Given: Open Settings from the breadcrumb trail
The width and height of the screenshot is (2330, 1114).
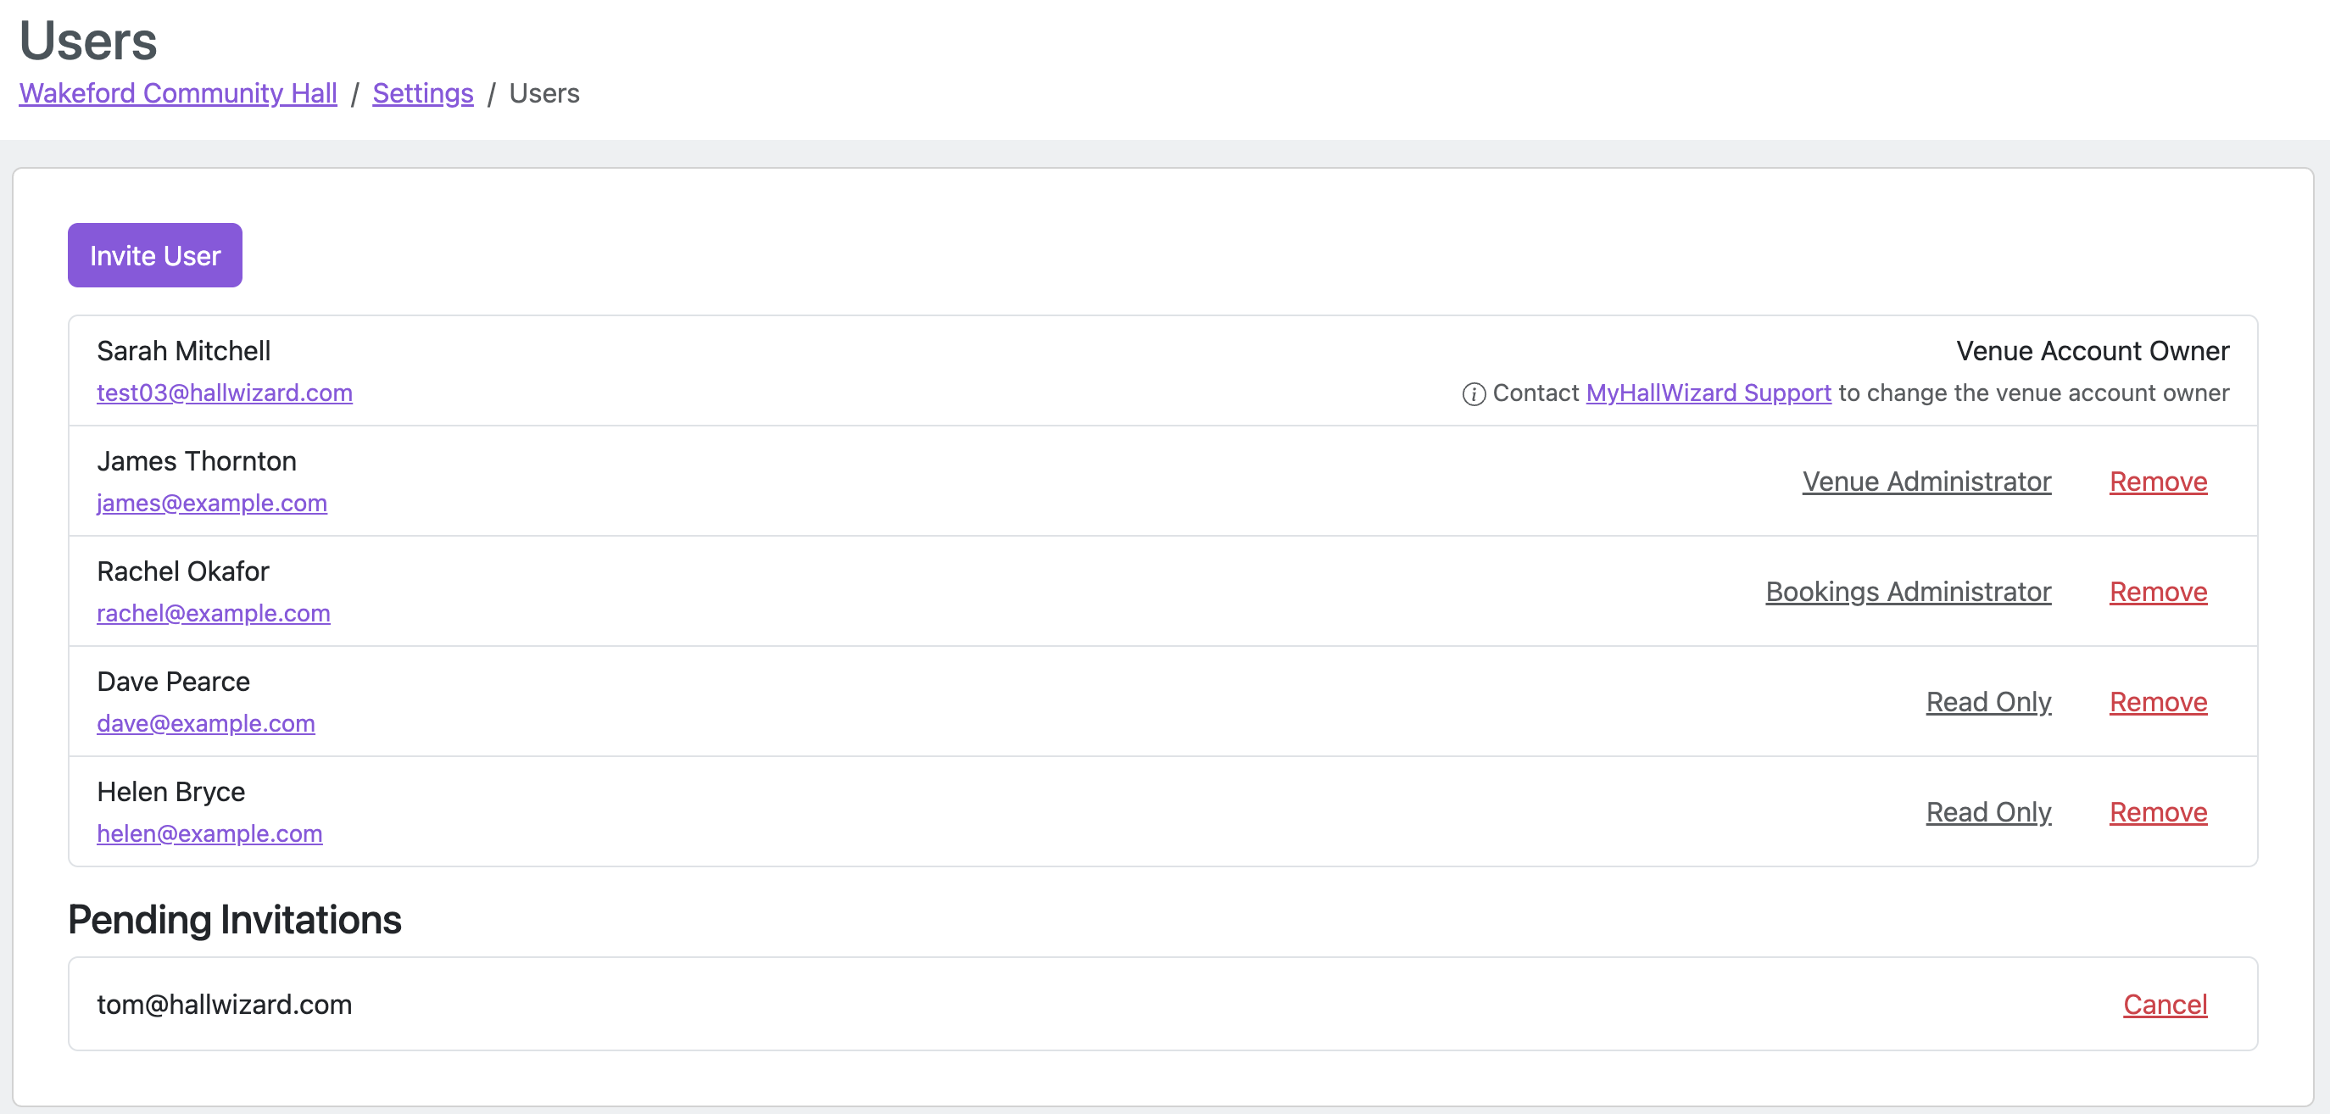Looking at the screenshot, I should coord(422,93).
